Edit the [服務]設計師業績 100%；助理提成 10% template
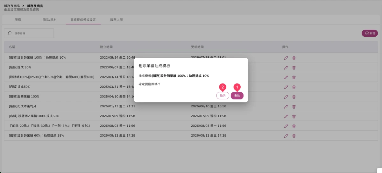 286,58
